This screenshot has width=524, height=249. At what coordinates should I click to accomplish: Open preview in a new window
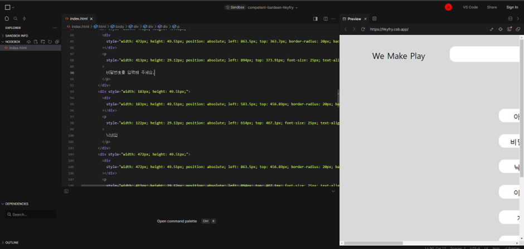tap(518, 30)
